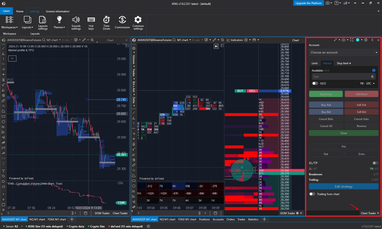Image resolution: width=382 pixels, height=229 pixels.
Task: Open Layouts settings
Action: (43, 23)
